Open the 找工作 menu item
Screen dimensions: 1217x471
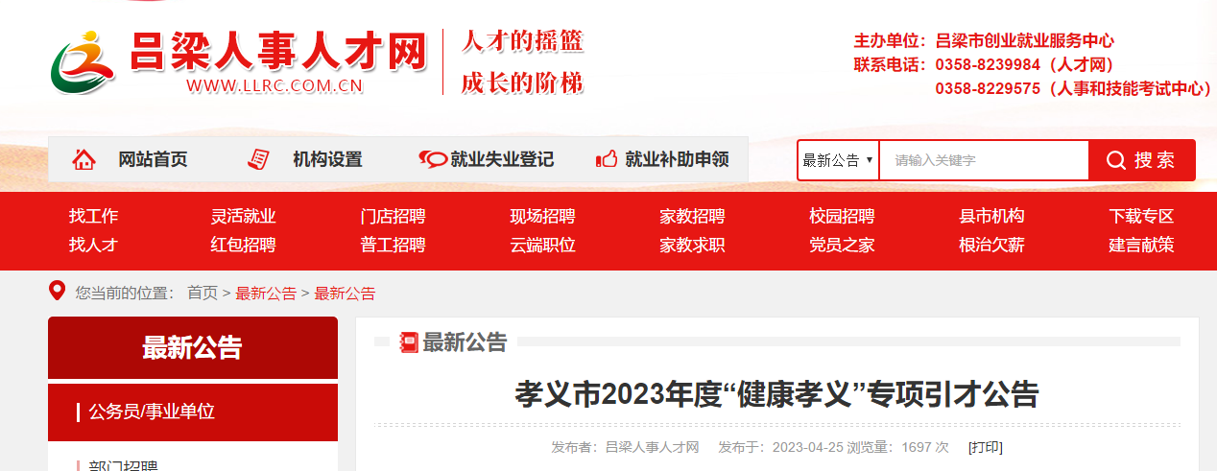coord(93,216)
